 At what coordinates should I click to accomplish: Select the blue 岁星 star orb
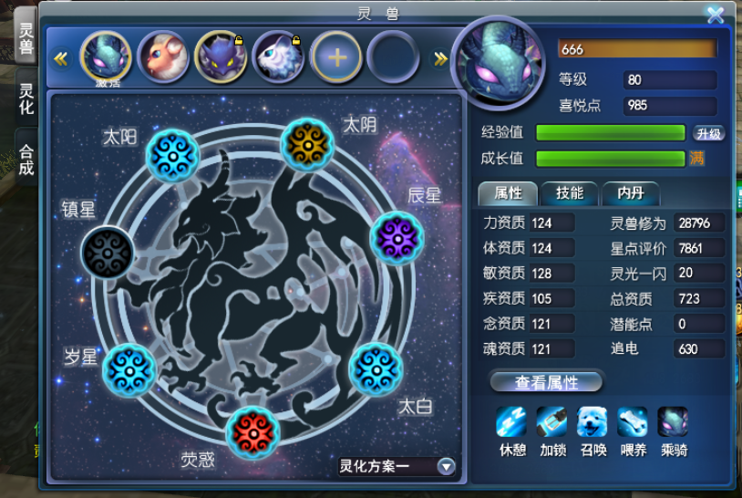129,369
